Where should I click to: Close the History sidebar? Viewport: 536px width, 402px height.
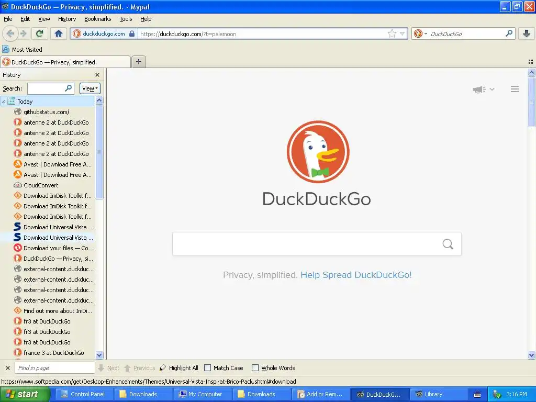[97, 75]
